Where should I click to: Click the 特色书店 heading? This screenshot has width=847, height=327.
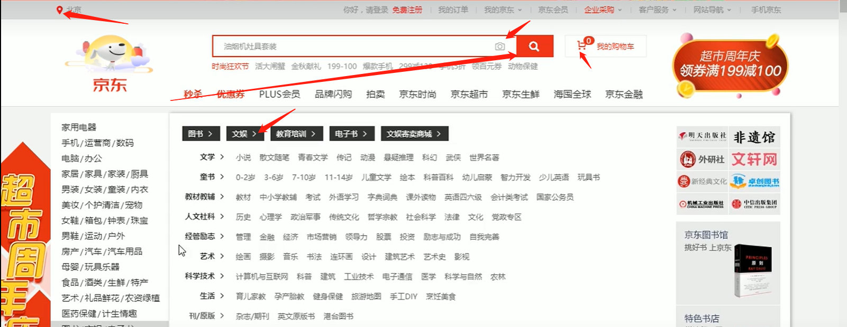point(702,318)
